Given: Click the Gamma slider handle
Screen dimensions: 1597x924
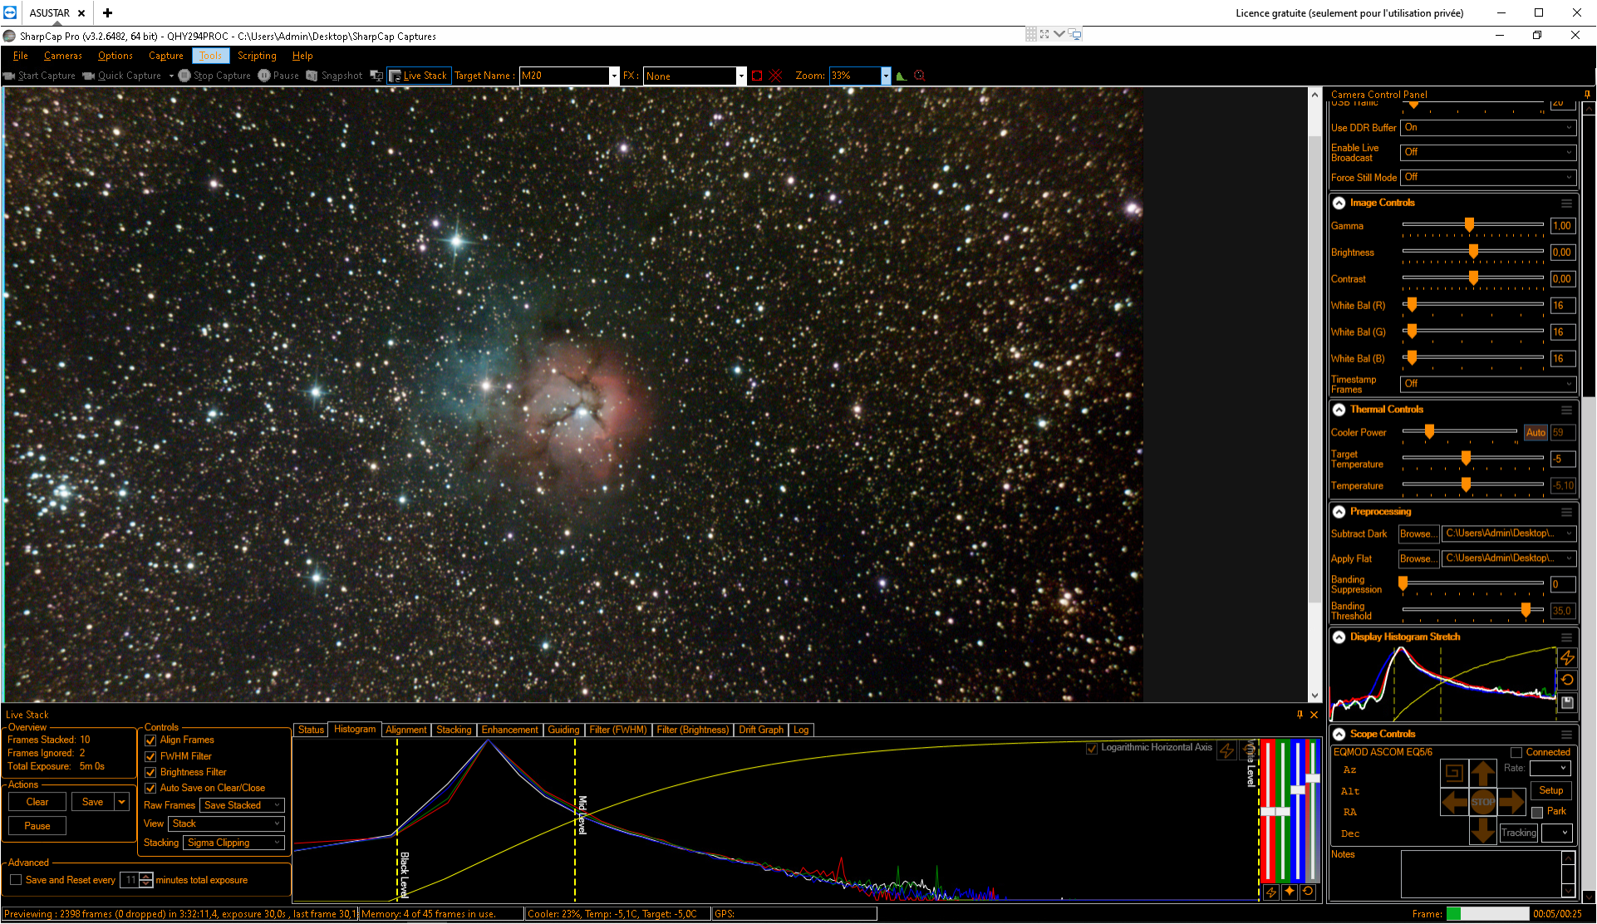Looking at the screenshot, I should [x=1469, y=225].
